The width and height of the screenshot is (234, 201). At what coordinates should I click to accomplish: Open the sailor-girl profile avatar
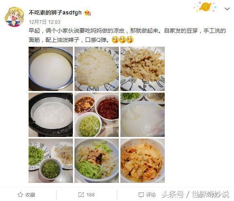(x=14, y=17)
